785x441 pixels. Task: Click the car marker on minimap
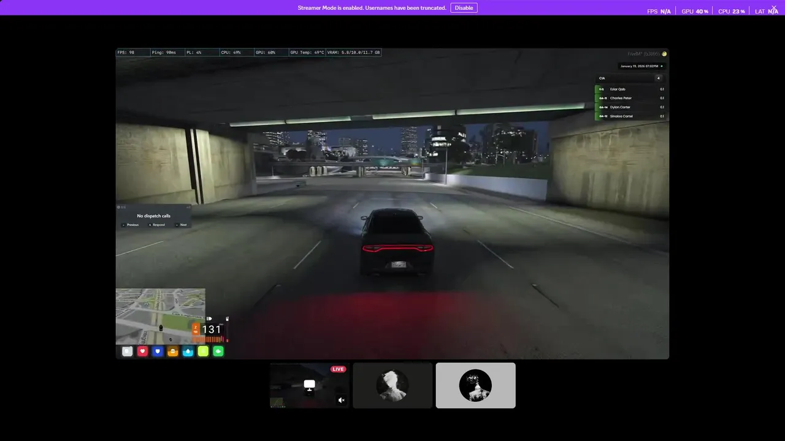point(161,328)
